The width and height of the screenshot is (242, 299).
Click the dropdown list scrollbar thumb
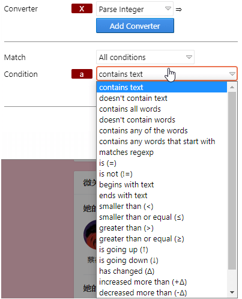(232, 181)
